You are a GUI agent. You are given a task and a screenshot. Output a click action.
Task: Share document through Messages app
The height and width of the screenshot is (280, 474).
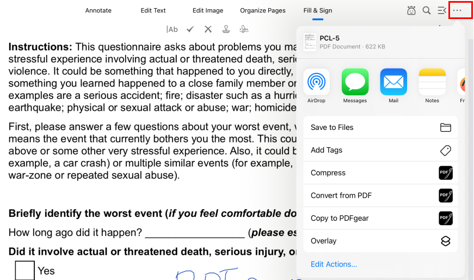[x=355, y=82]
